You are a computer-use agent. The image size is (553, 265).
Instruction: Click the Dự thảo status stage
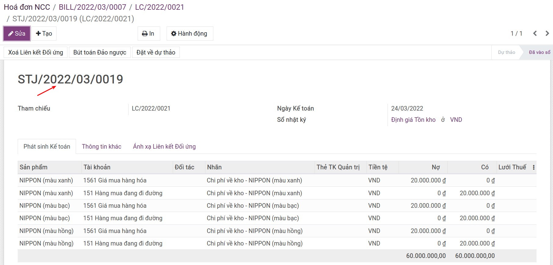tap(506, 52)
